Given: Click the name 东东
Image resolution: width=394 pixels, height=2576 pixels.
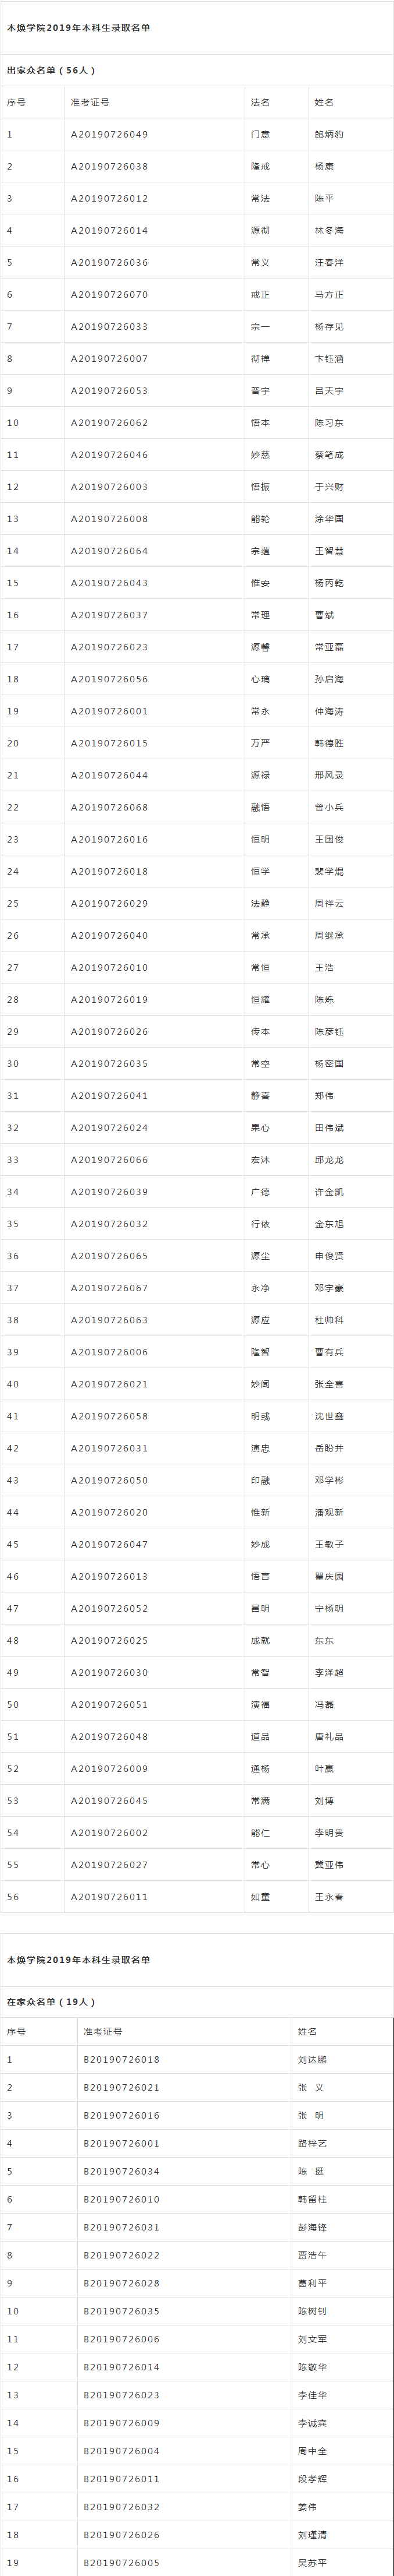Looking at the screenshot, I should [324, 1640].
